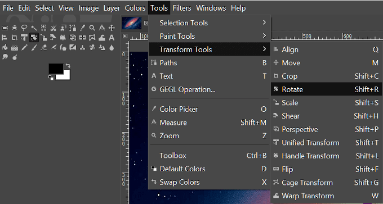Choose the Clone stamp tool
Viewport: 383px width, 204px height.
[x=82, y=48]
